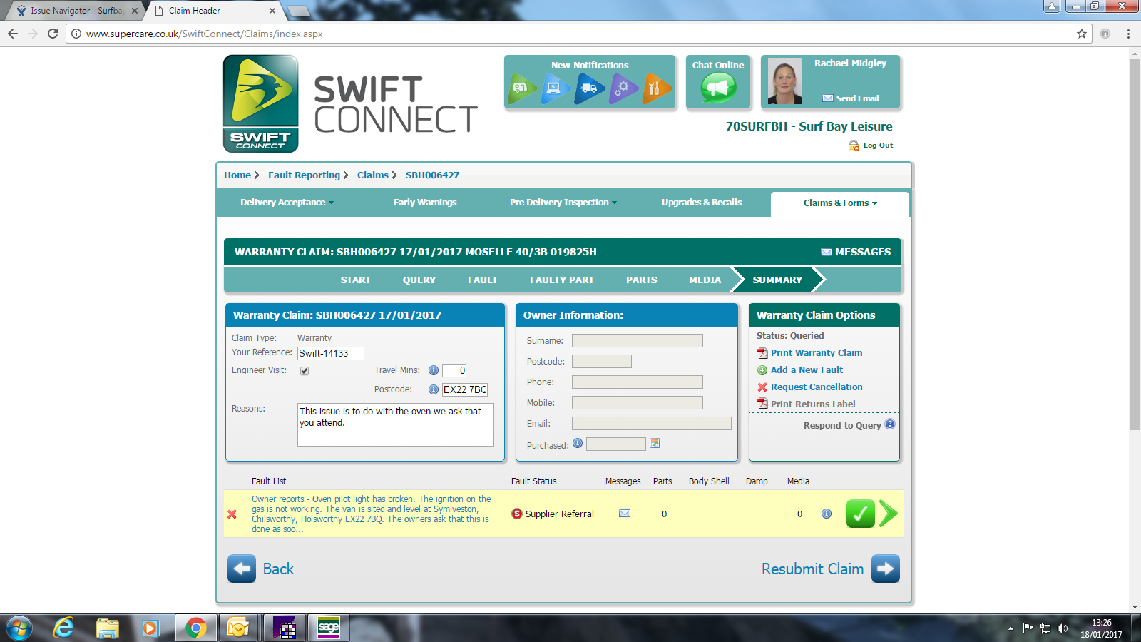Click the delivery truck notification icon
Screen dimensions: 1141x642
click(x=589, y=88)
